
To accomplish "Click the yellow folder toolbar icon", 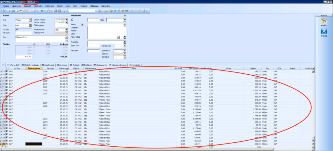I will pyautogui.click(x=105, y=11).
